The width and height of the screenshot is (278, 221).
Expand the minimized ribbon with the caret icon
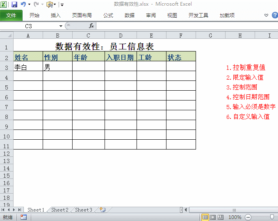266,16
